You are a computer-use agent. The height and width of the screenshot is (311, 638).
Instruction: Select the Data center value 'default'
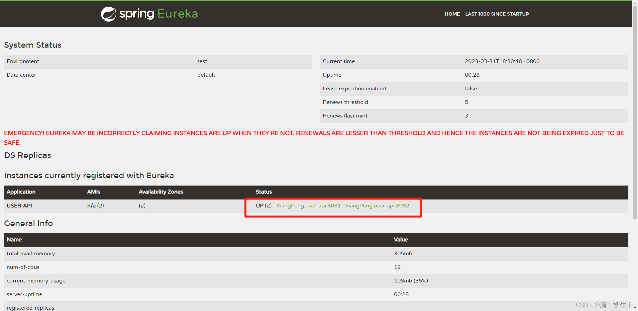(x=206, y=75)
